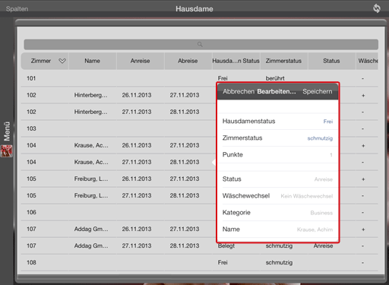Tap Belegt status in room 107 row
This screenshot has width=389, height=285.
(x=226, y=245)
